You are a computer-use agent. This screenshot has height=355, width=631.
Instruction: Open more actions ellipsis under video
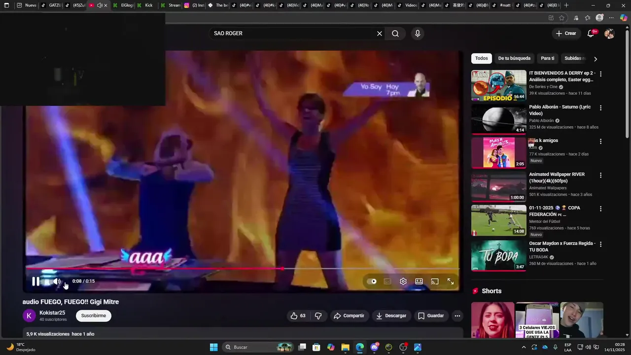click(x=457, y=316)
